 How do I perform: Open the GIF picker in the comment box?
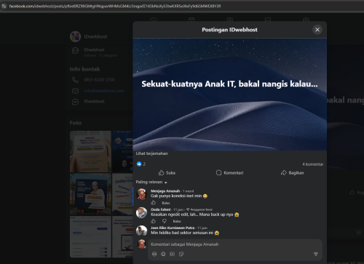click(x=172, y=254)
